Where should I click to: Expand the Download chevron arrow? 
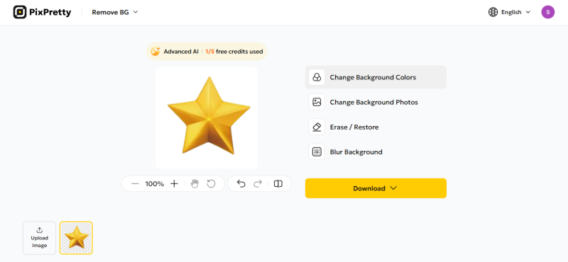(x=394, y=188)
